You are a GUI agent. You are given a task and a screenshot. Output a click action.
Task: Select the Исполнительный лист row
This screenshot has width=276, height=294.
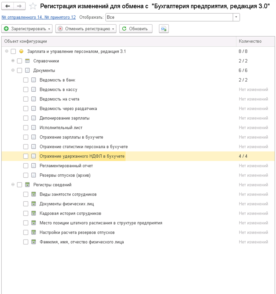click(x=138, y=128)
